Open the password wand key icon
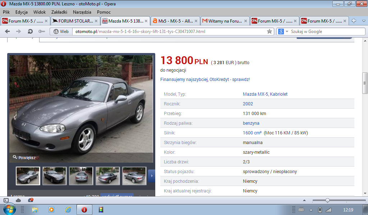The image size is (368, 215). 42,31
